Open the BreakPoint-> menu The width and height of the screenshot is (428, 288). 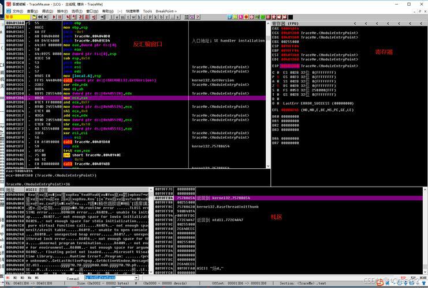[166, 11]
